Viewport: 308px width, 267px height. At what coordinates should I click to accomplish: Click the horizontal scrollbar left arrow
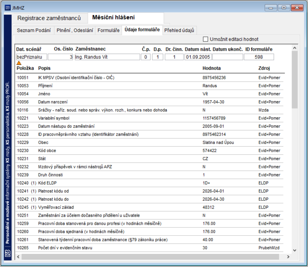click(x=18, y=257)
